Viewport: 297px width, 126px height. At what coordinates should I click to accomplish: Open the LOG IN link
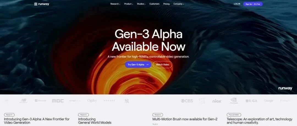237,4
